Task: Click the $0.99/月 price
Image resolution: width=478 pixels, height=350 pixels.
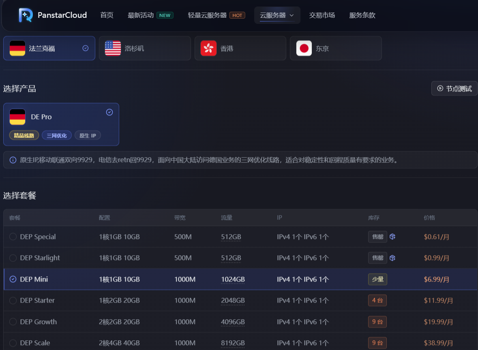Action: [x=437, y=258]
